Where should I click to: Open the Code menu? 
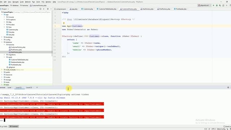coord(22,2)
